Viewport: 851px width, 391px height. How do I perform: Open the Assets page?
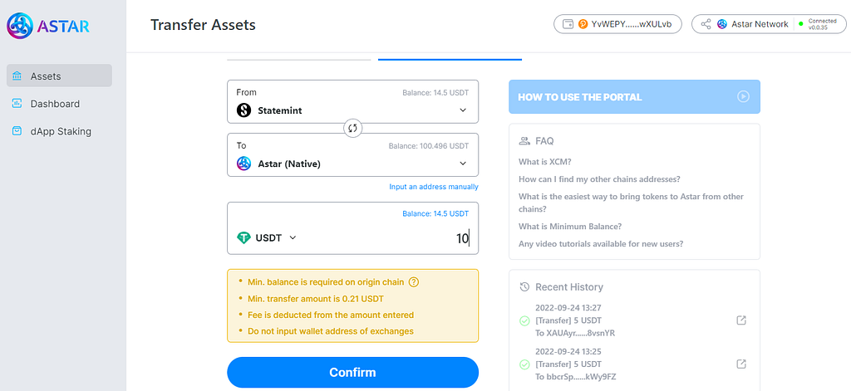59,76
